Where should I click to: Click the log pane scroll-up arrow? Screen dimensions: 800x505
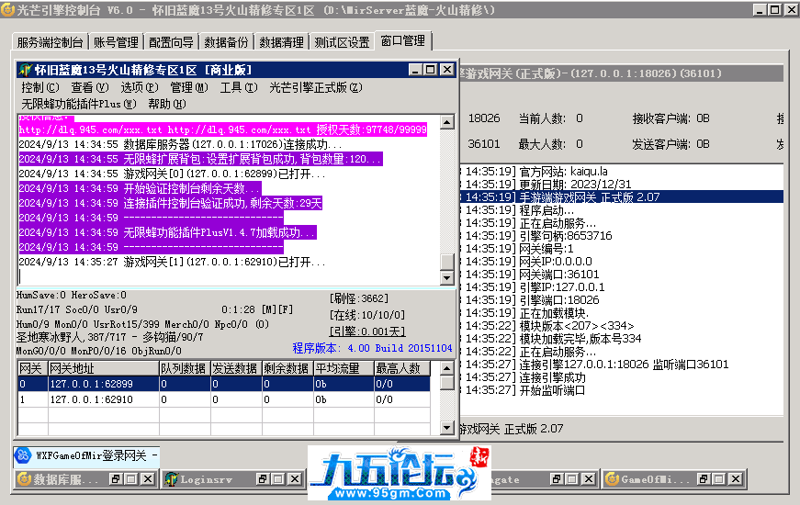click(x=447, y=122)
